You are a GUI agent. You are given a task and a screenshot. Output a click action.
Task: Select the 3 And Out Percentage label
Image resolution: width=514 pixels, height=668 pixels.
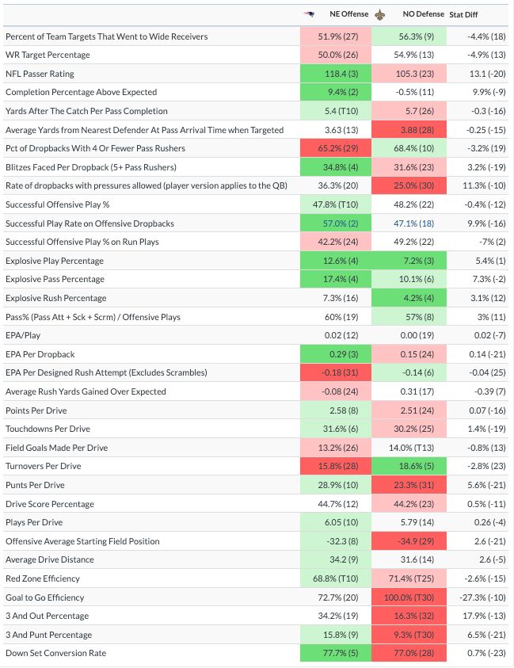click(x=47, y=616)
